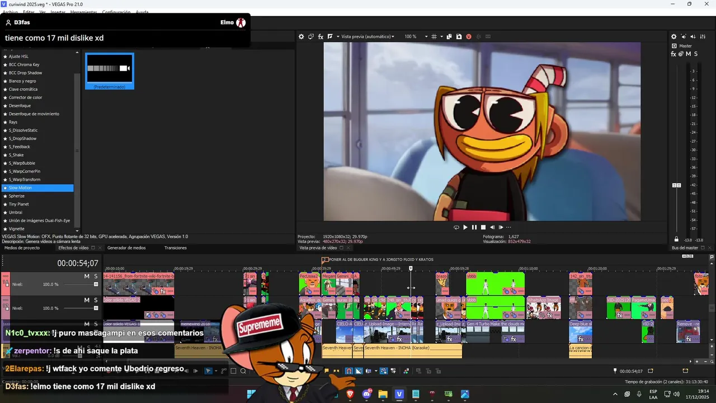Toggle preview on external monitor icon
716x403 pixels.
click(x=311, y=36)
